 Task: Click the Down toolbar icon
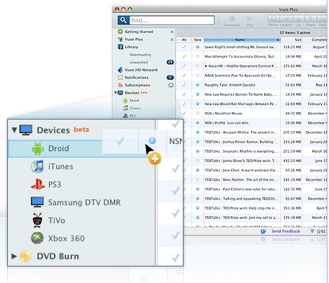(310, 19)
